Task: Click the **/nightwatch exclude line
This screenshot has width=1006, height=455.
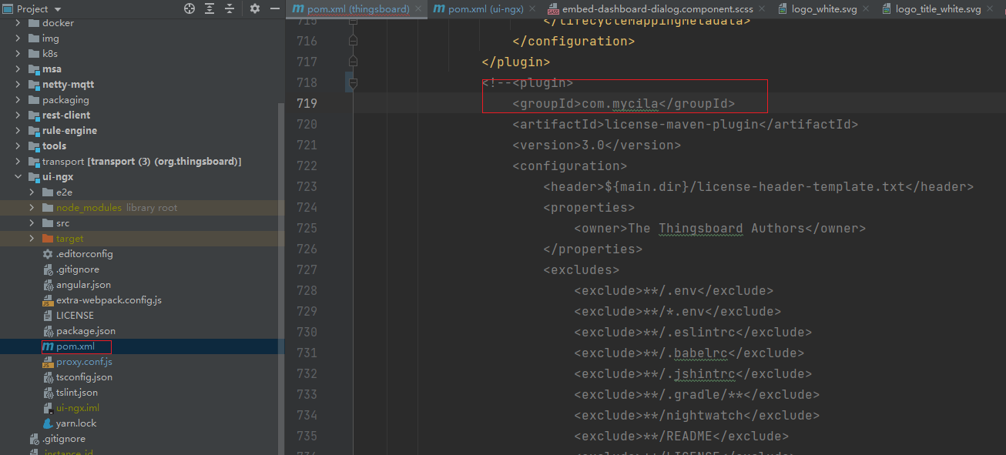Action: [x=696, y=415]
